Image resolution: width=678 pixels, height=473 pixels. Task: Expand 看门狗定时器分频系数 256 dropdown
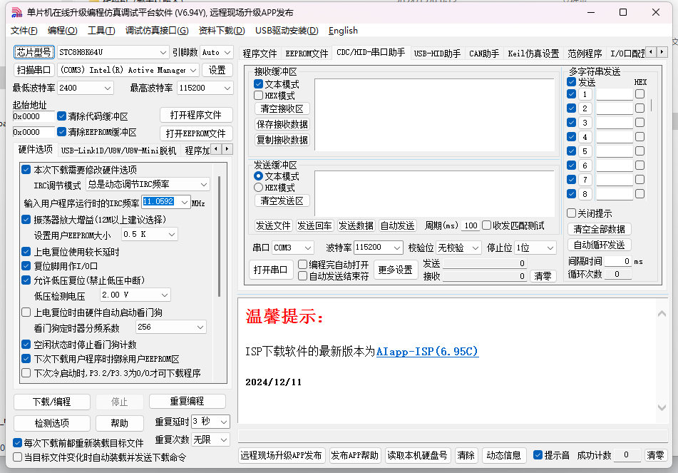200,327
